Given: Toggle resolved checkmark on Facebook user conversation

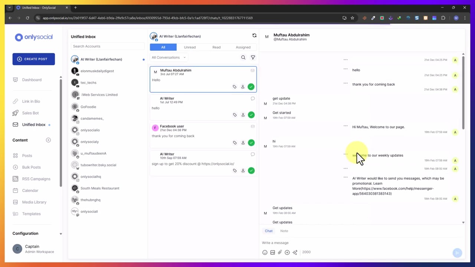Looking at the screenshot, I should pos(251,143).
